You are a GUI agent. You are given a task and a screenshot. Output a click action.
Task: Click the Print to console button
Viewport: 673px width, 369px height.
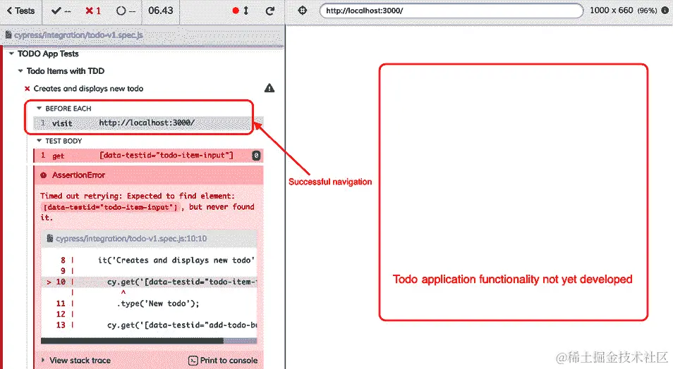click(x=223, y=361)
